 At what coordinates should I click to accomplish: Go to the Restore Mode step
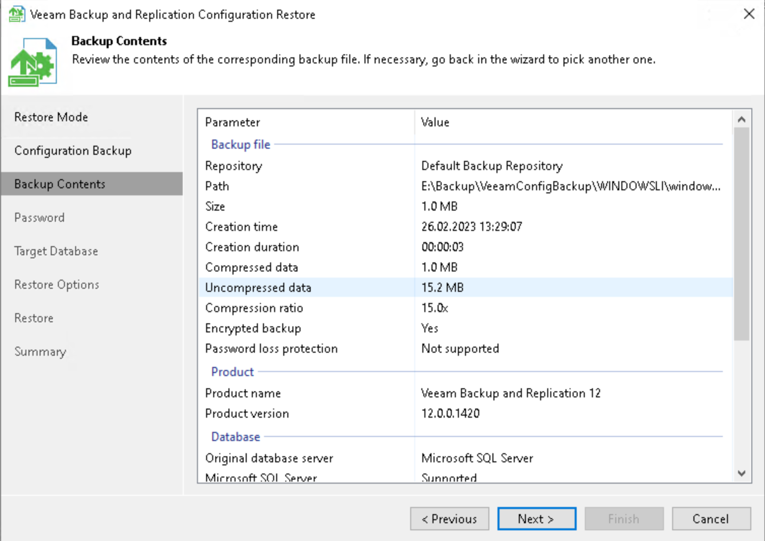[51, 117]
